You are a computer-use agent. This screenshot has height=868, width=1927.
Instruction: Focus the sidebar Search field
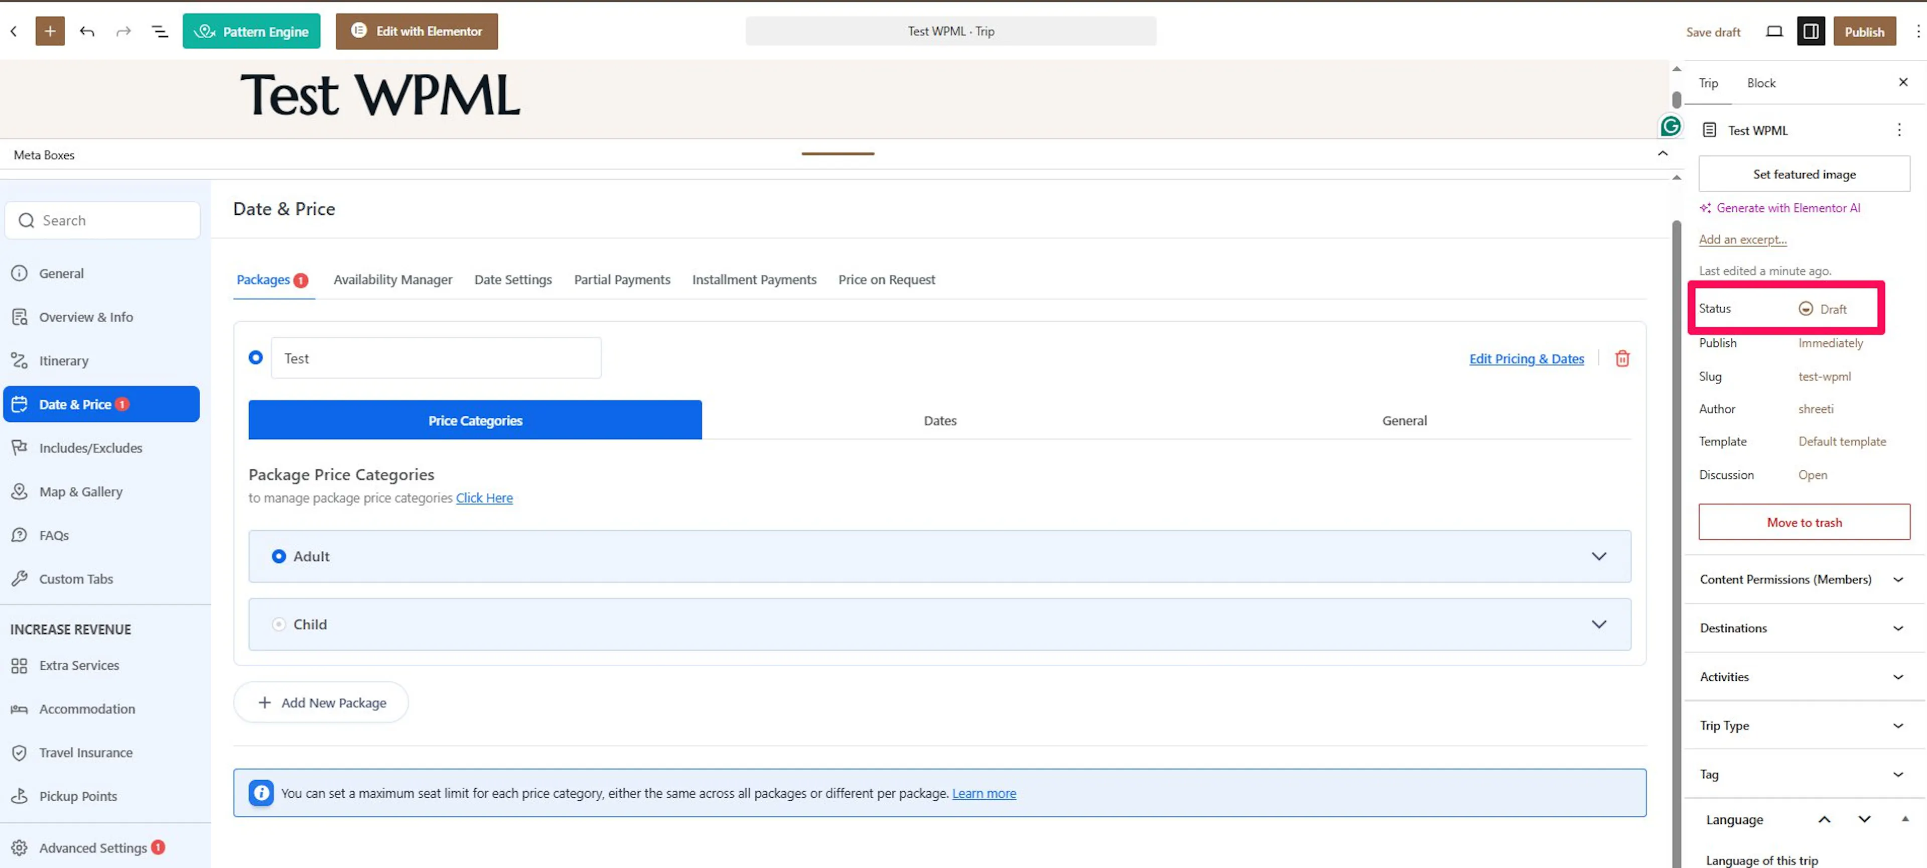click(x=102, y=220)
